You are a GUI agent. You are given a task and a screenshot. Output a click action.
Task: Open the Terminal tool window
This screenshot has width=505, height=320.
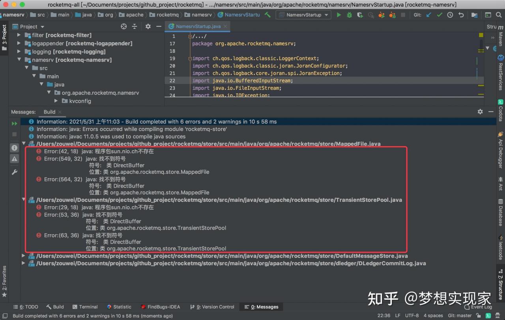click(85, 307)
